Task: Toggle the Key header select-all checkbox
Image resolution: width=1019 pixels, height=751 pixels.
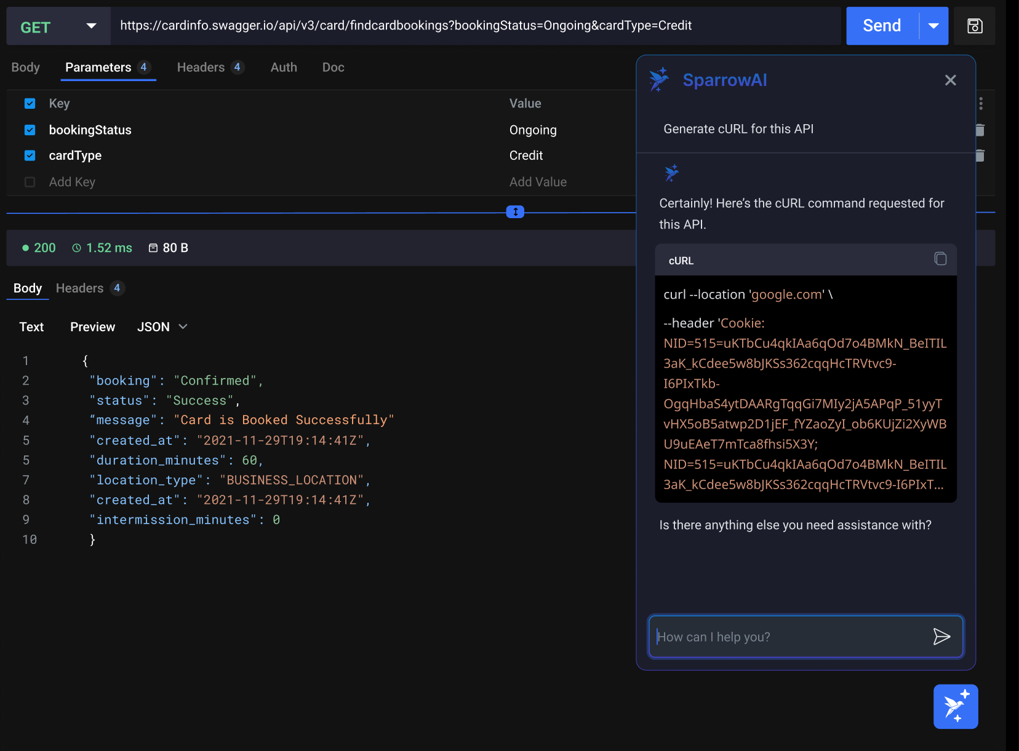Action: (x=30, y=103)
